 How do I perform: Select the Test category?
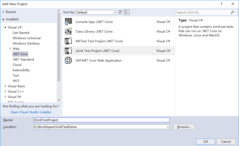[x=16, y=76]
